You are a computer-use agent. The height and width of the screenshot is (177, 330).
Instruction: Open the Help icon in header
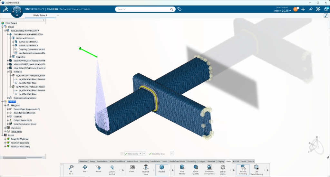326,9
